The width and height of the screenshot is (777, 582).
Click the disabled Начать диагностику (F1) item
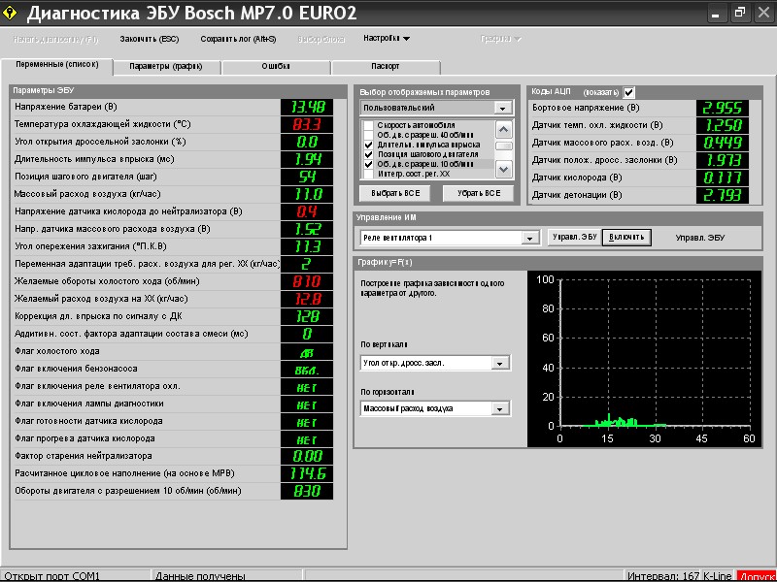pyautogui.click(x=55, y=39)
